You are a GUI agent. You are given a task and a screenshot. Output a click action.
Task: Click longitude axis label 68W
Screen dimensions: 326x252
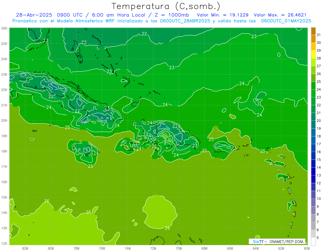pos(205,248)
